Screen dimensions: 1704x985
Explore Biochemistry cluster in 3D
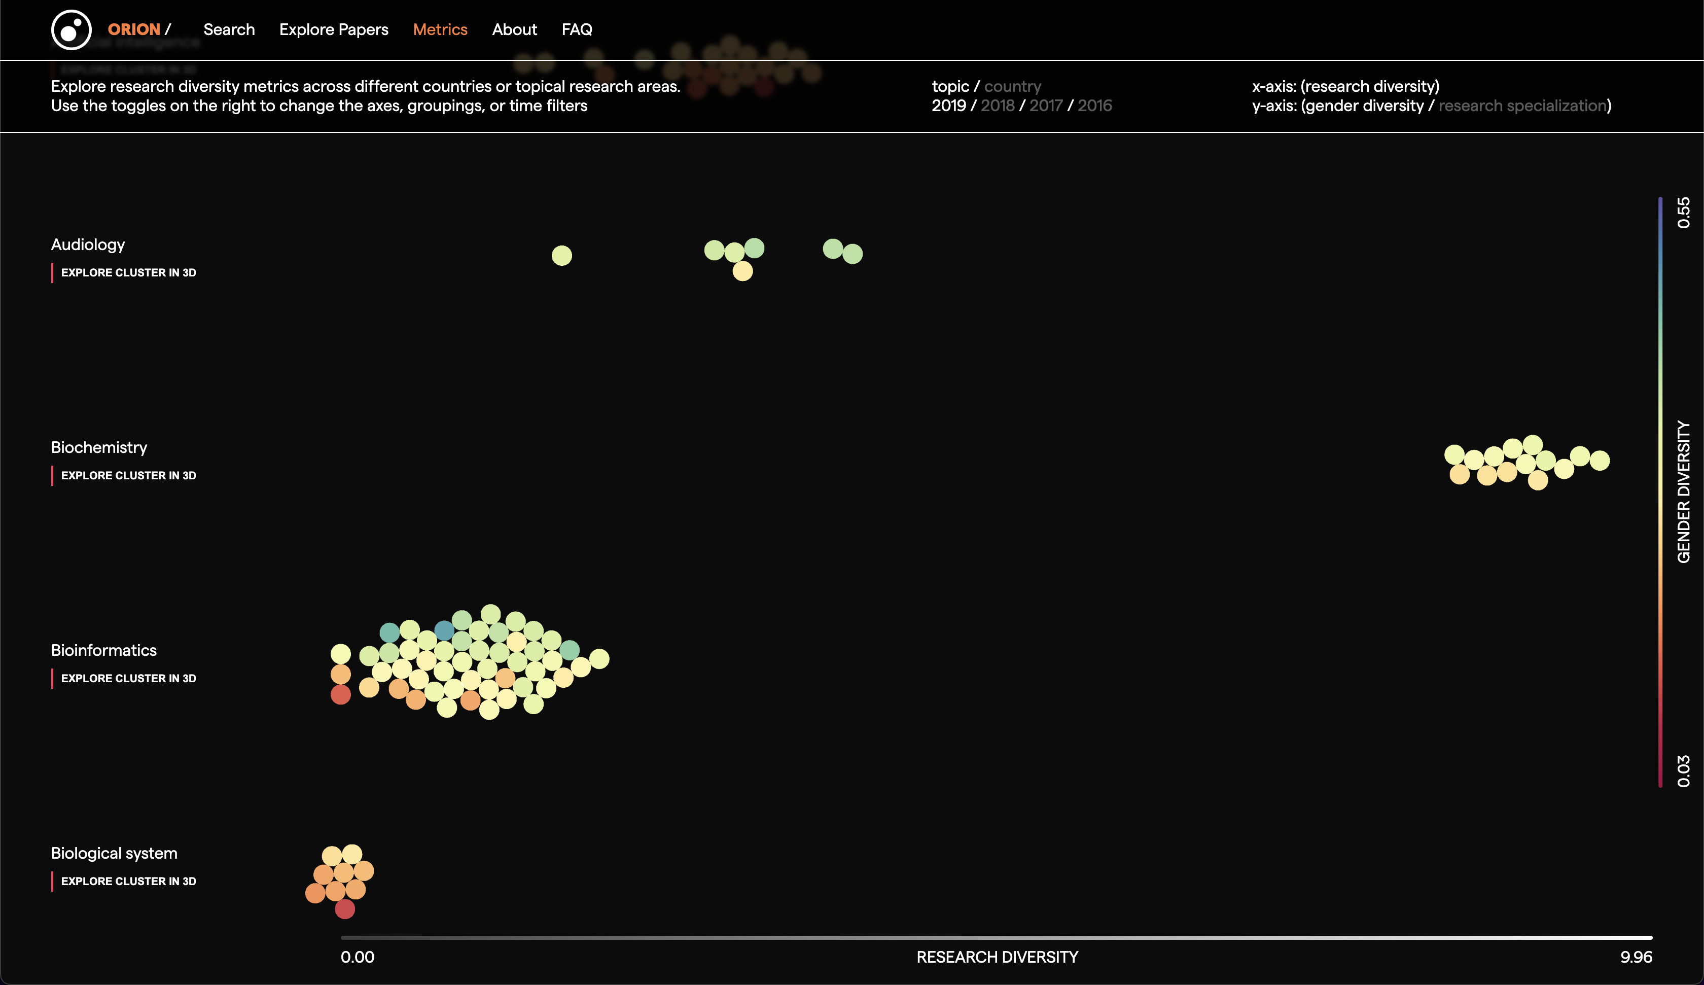pos(128,476)
